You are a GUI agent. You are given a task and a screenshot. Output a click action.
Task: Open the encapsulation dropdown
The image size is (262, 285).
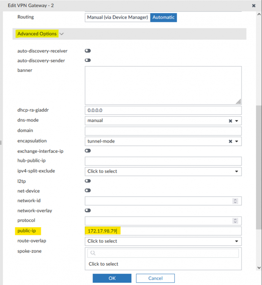point(237,141)
